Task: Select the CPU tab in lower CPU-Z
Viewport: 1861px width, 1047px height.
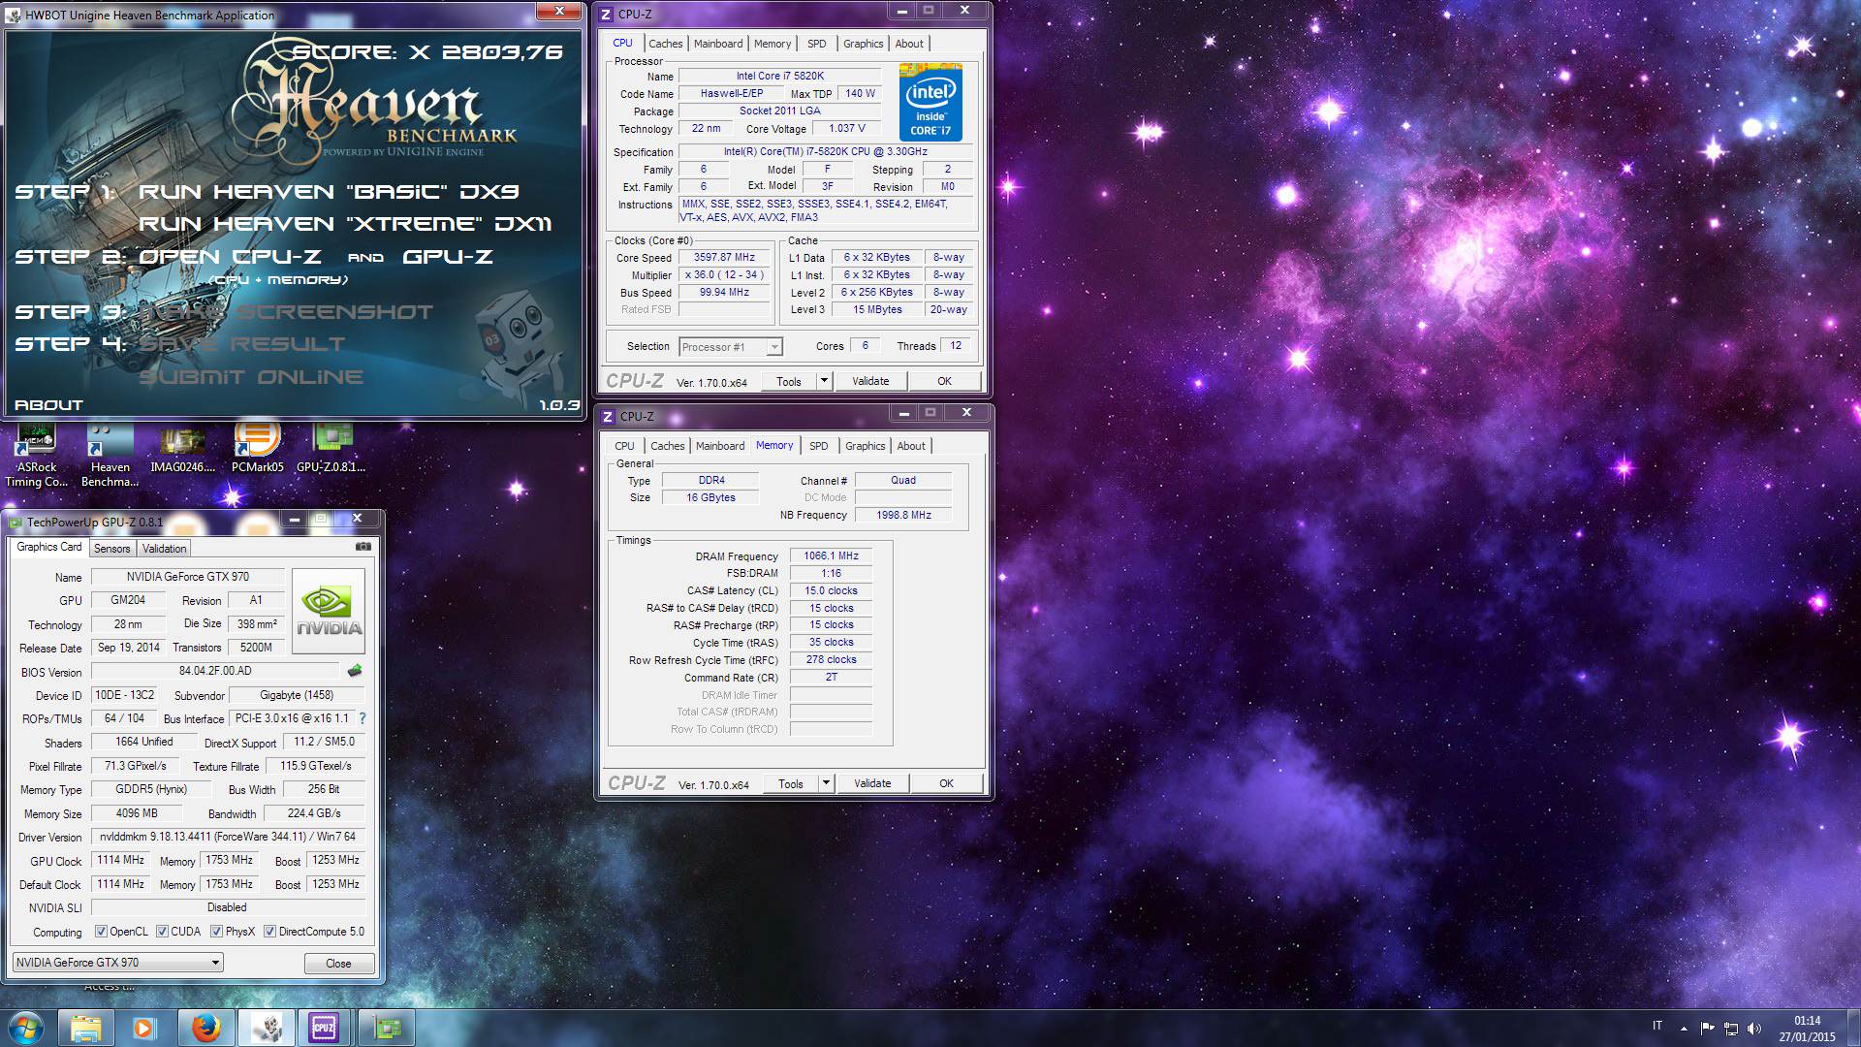Action: (625, 446)
